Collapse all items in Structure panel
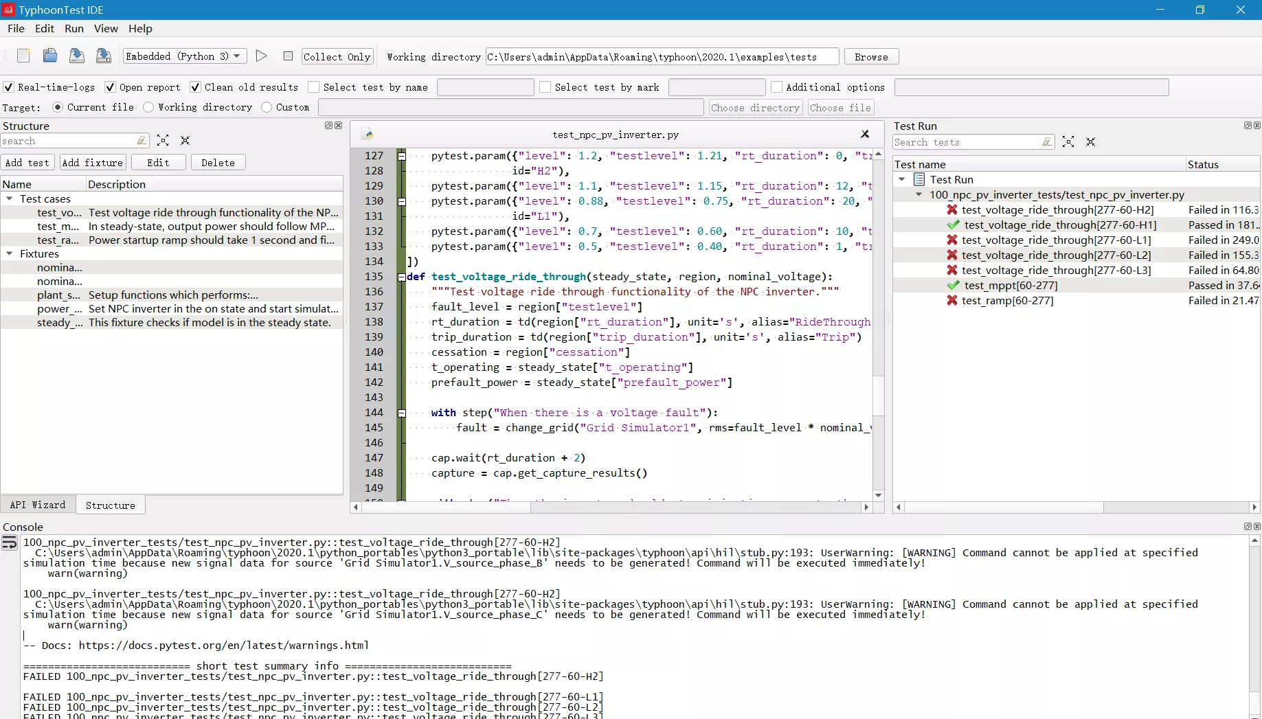Viewport: 1262px width, 719px height. pos(185,141)
